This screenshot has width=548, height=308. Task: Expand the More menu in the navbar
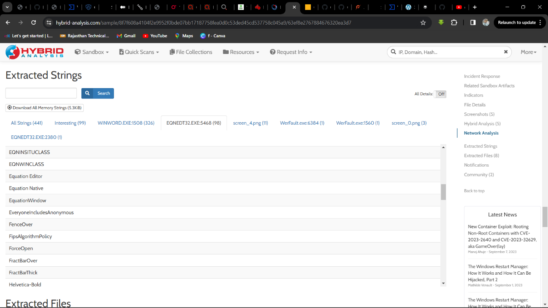[x=529, y=52]
